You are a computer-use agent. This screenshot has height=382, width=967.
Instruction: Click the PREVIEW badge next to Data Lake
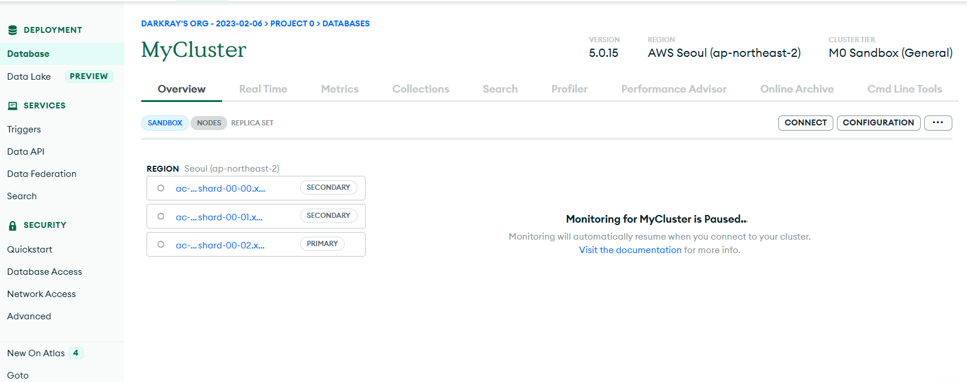coord(88,76)
